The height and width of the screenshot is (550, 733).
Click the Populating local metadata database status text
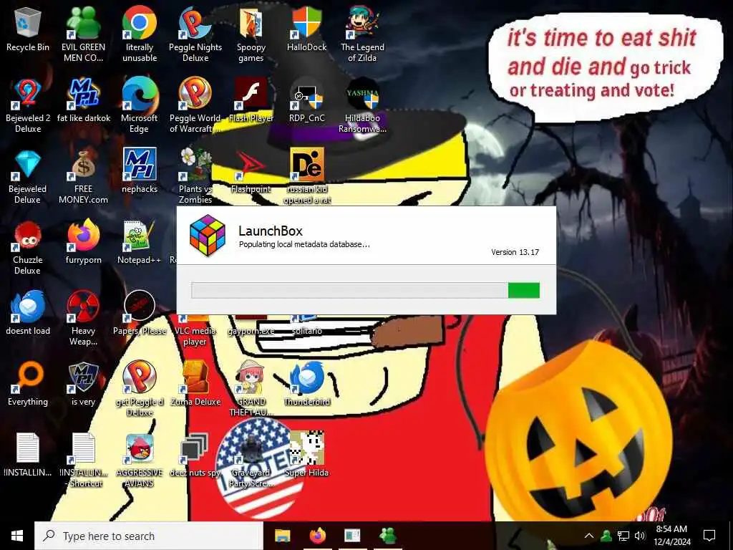click(x=304, y=244)
